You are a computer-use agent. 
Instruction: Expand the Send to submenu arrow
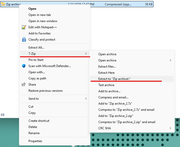(x=86, y=99)
